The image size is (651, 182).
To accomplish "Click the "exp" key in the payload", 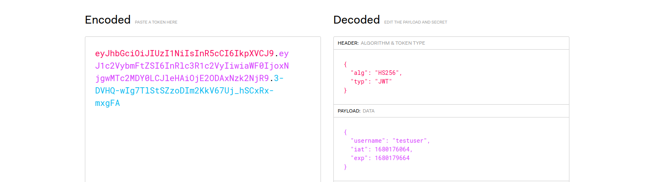I will coord(359,158).
